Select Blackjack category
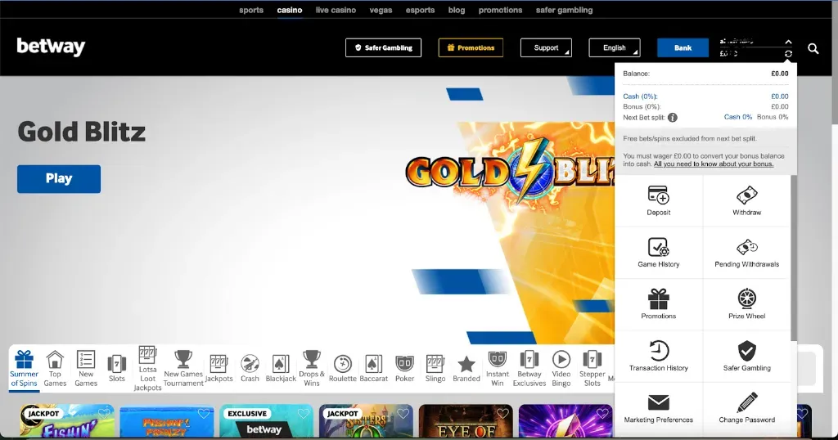 281,369
